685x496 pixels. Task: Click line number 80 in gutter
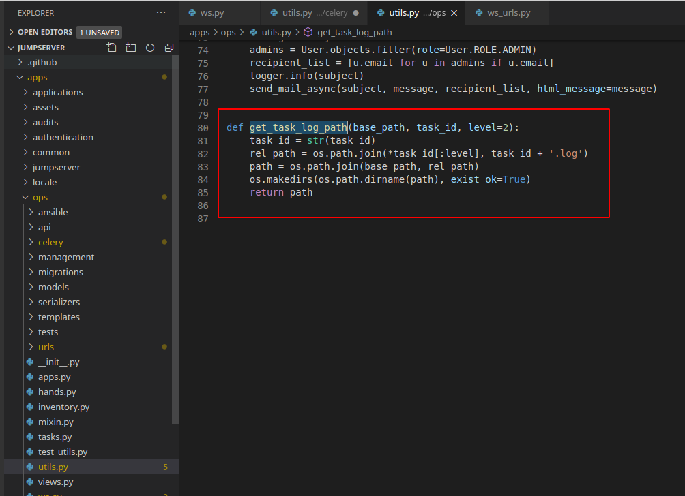203,128
